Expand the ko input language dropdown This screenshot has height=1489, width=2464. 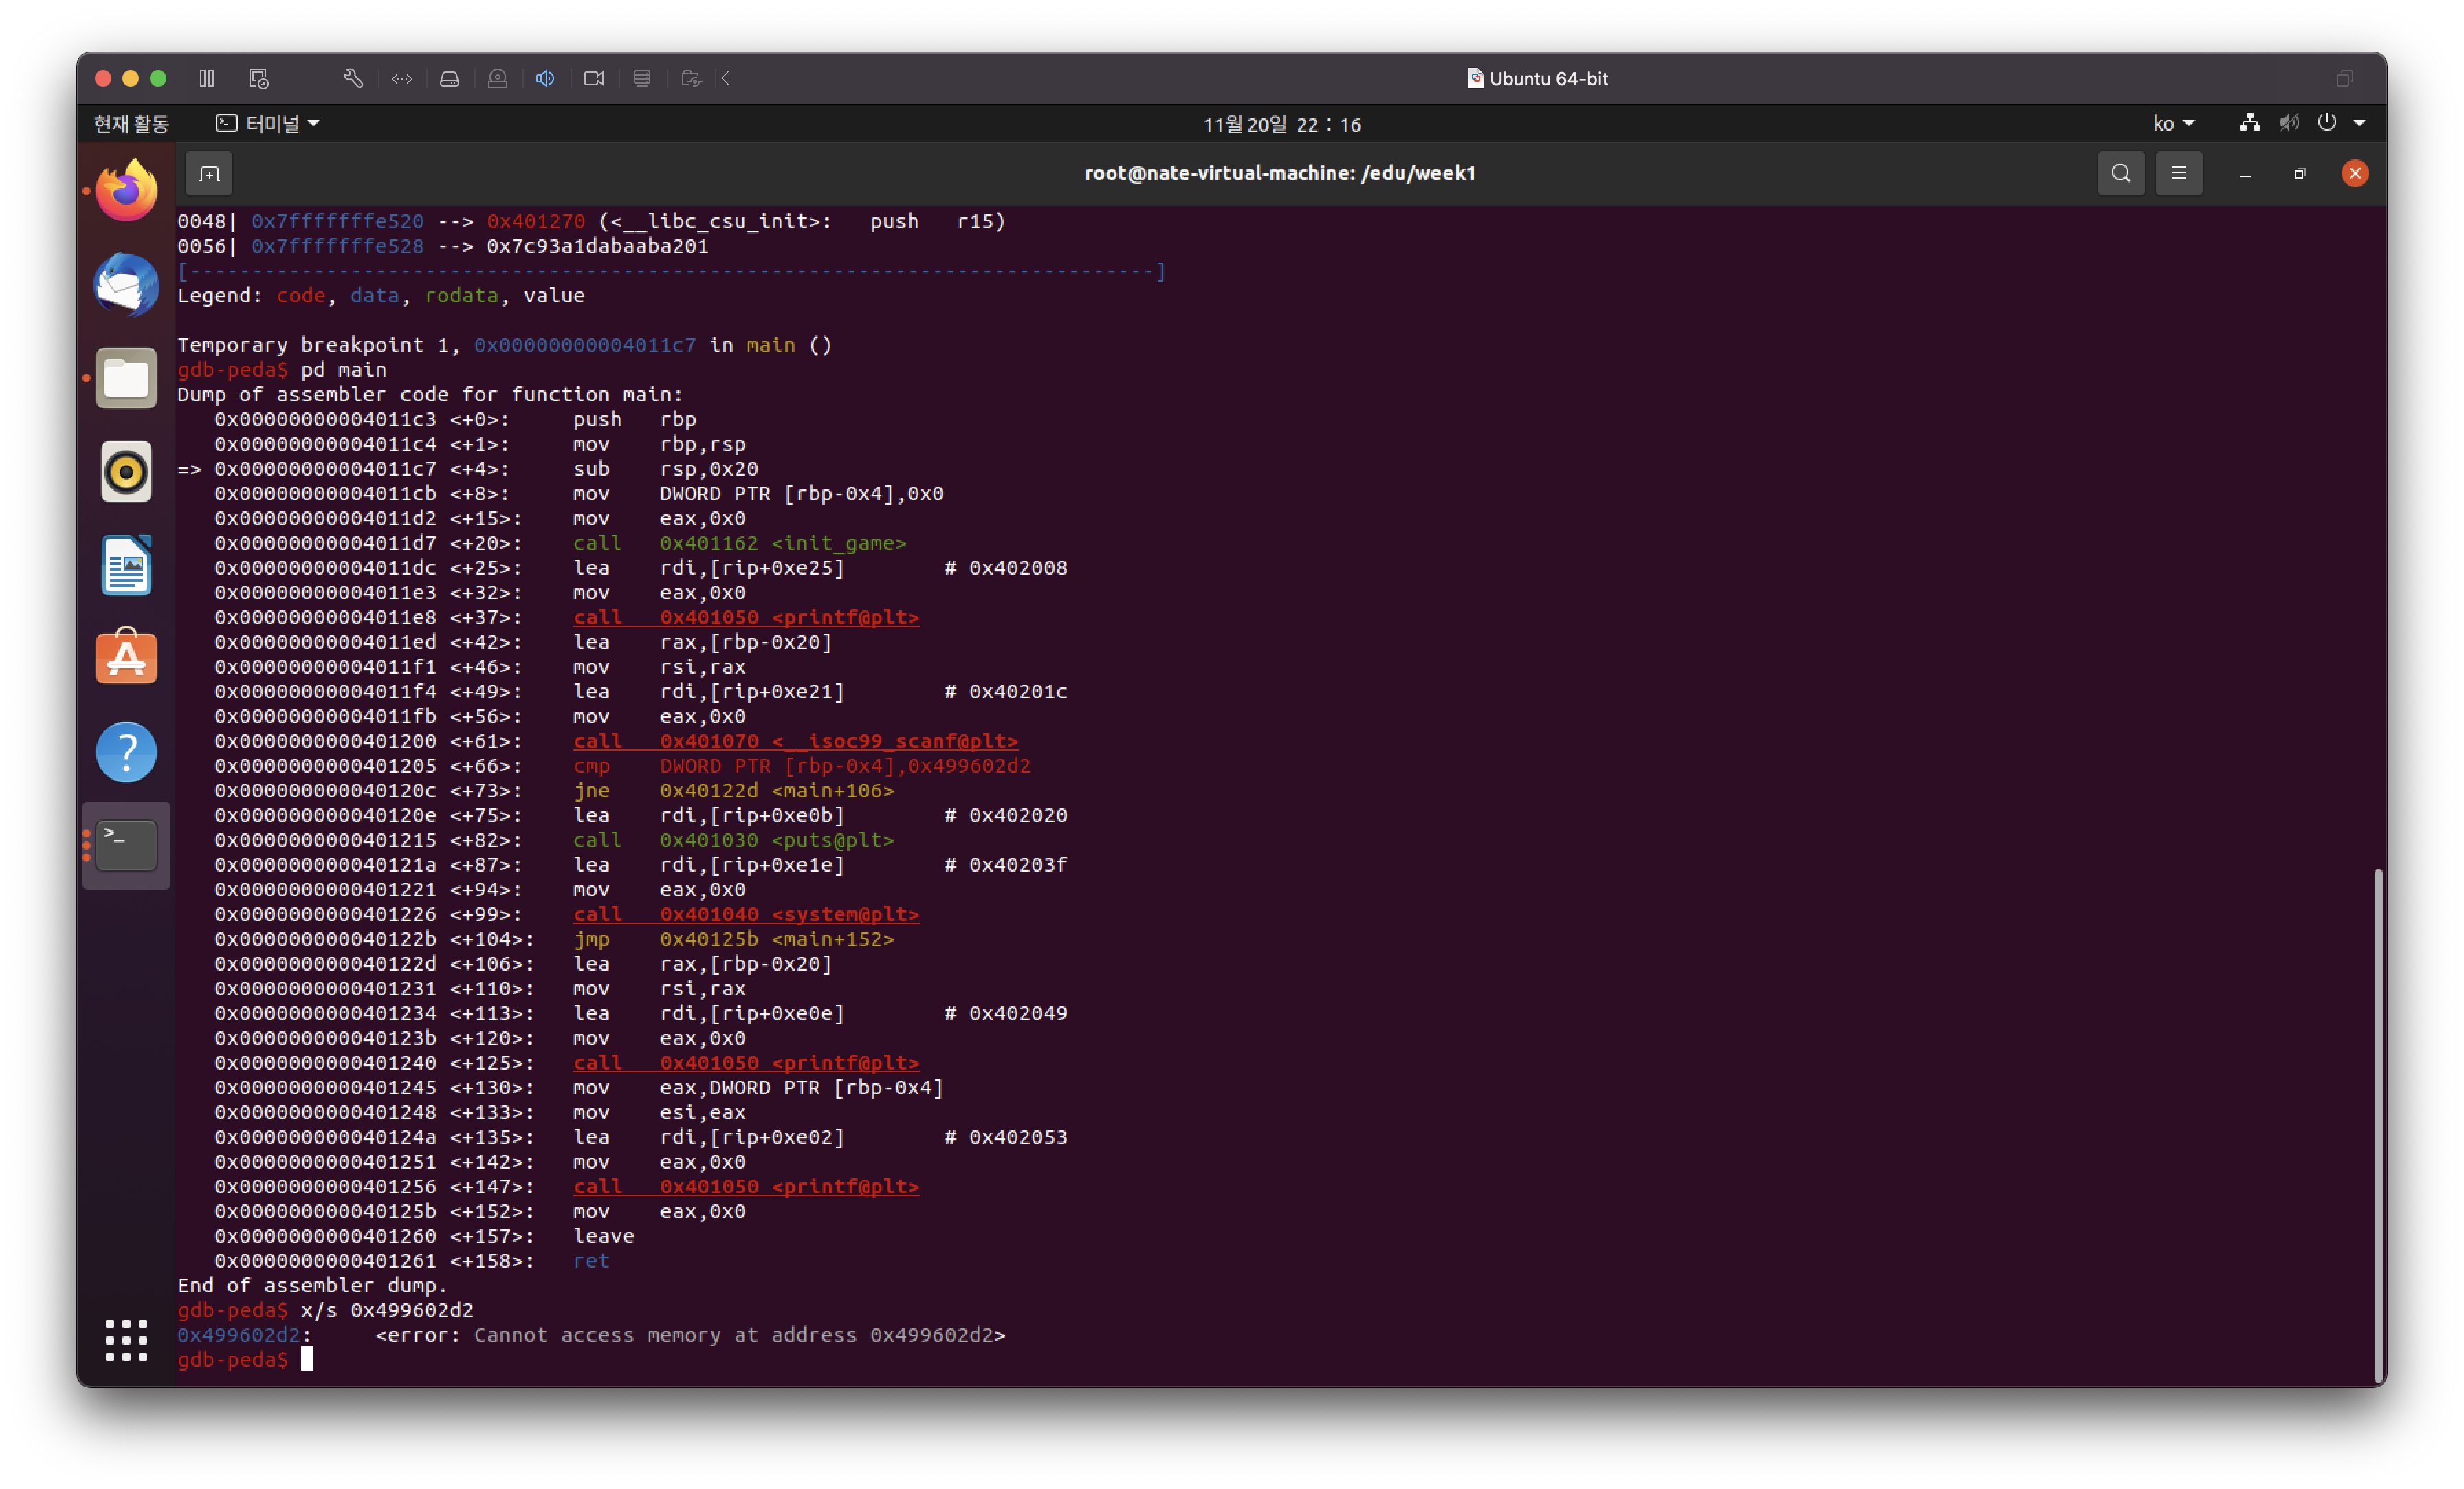pos(2174,123)
